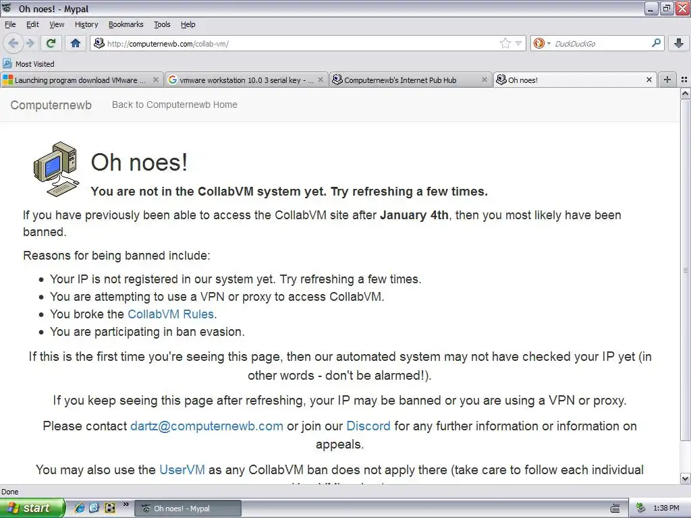Open the View menu
The height and width of the screenshot is (518, 691).
[x=57, y=24]
